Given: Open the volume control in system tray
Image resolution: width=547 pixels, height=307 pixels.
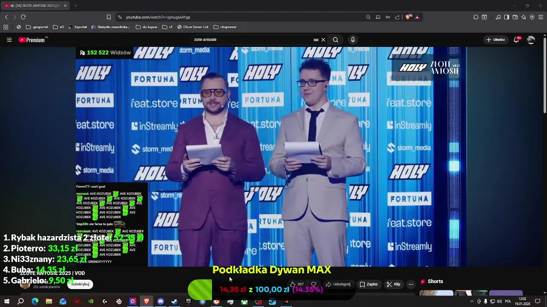Looking at the screenshot, I should [499, 301].
